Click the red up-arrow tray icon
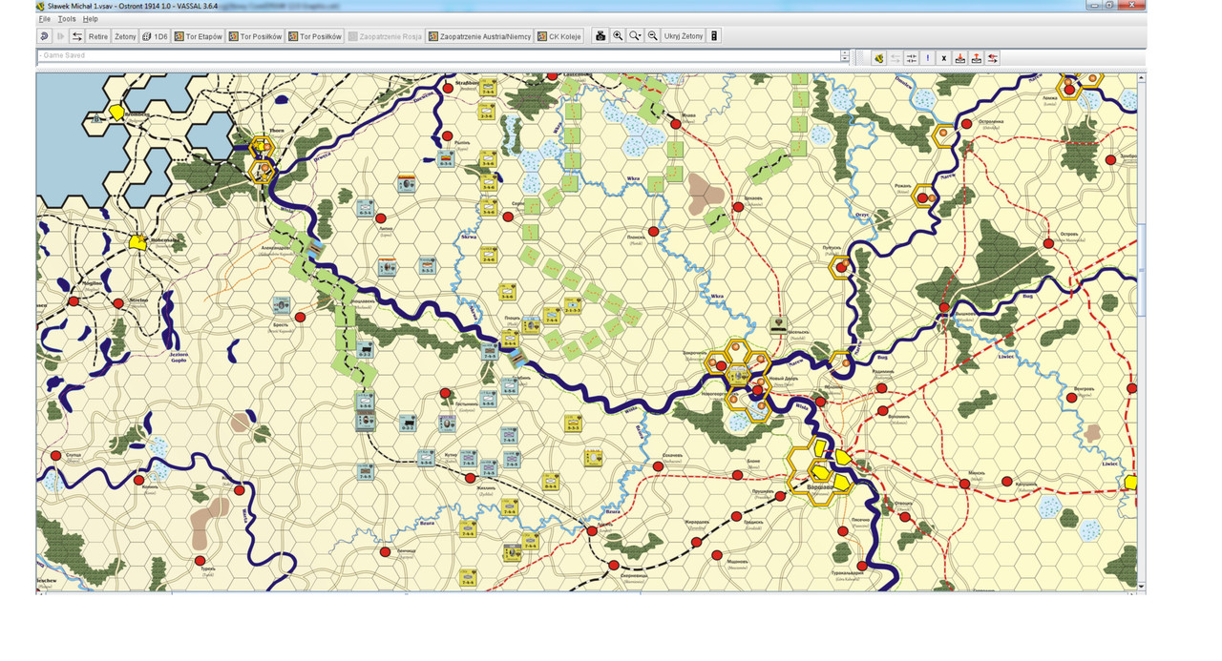 pyautogui.click(x=977, y=58)
